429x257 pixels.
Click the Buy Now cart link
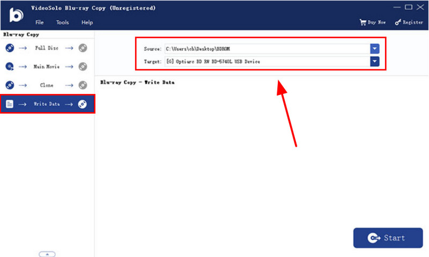pos(373,22)
